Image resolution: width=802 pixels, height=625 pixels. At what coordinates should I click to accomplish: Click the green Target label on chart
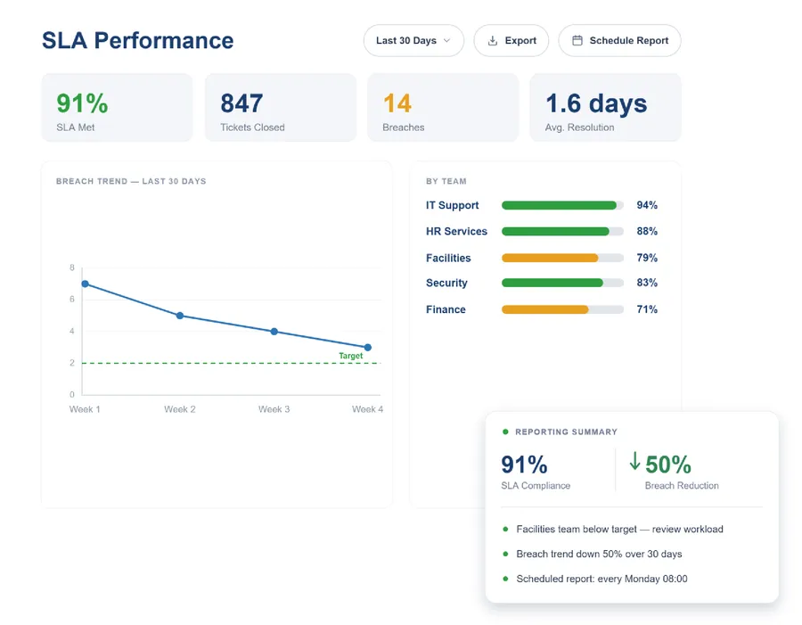tap(351, 355)
